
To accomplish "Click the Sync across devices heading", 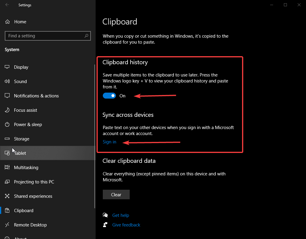I will coord(128,115).
